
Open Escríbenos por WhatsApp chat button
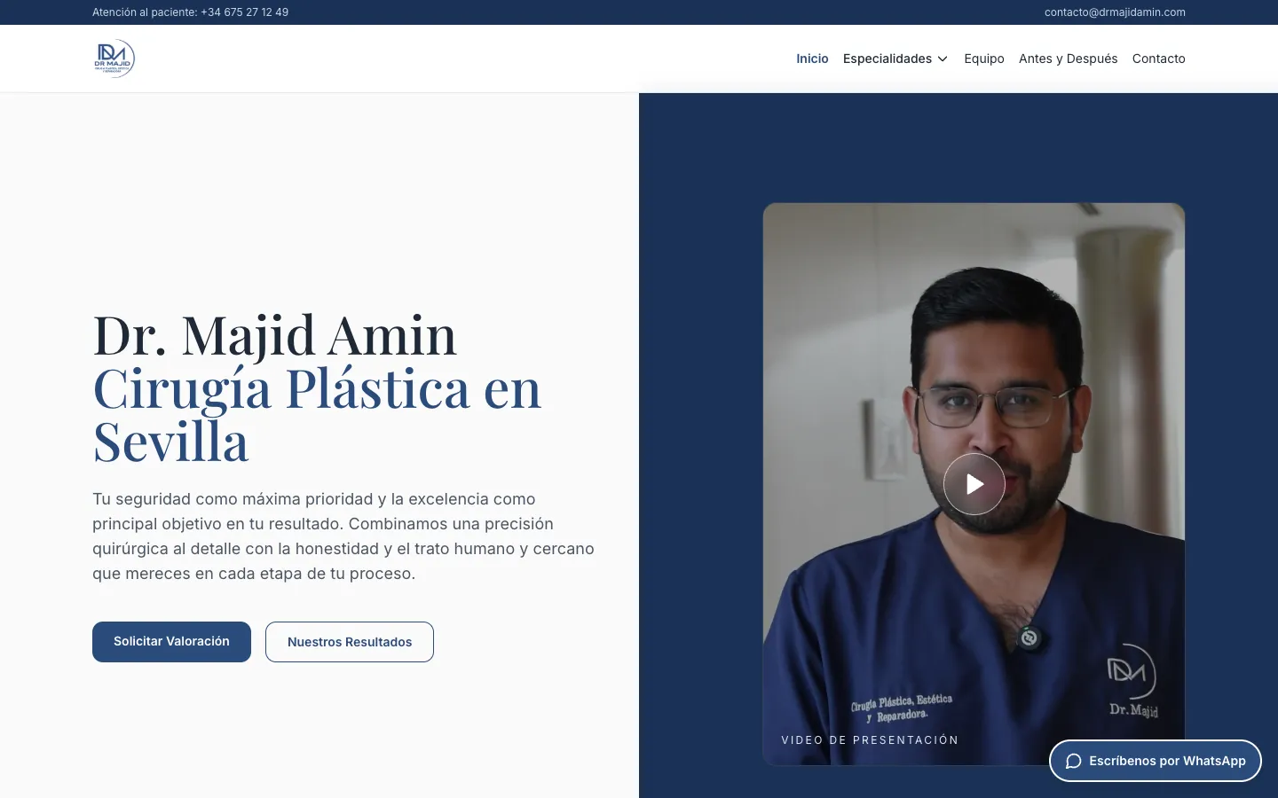coord(1156,761)
